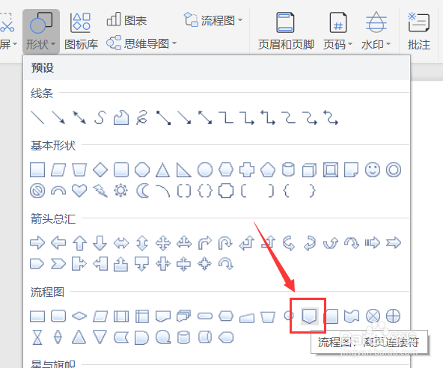Image resolution: width=443 pixels, height=368 pixels.
Task: Select the parallelogram basic shape
Action: 58,170
